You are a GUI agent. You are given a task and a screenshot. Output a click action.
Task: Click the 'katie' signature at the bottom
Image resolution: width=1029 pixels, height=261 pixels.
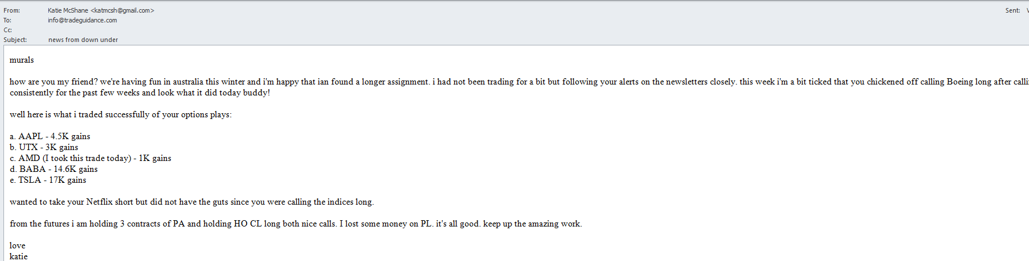click(18, 256)
